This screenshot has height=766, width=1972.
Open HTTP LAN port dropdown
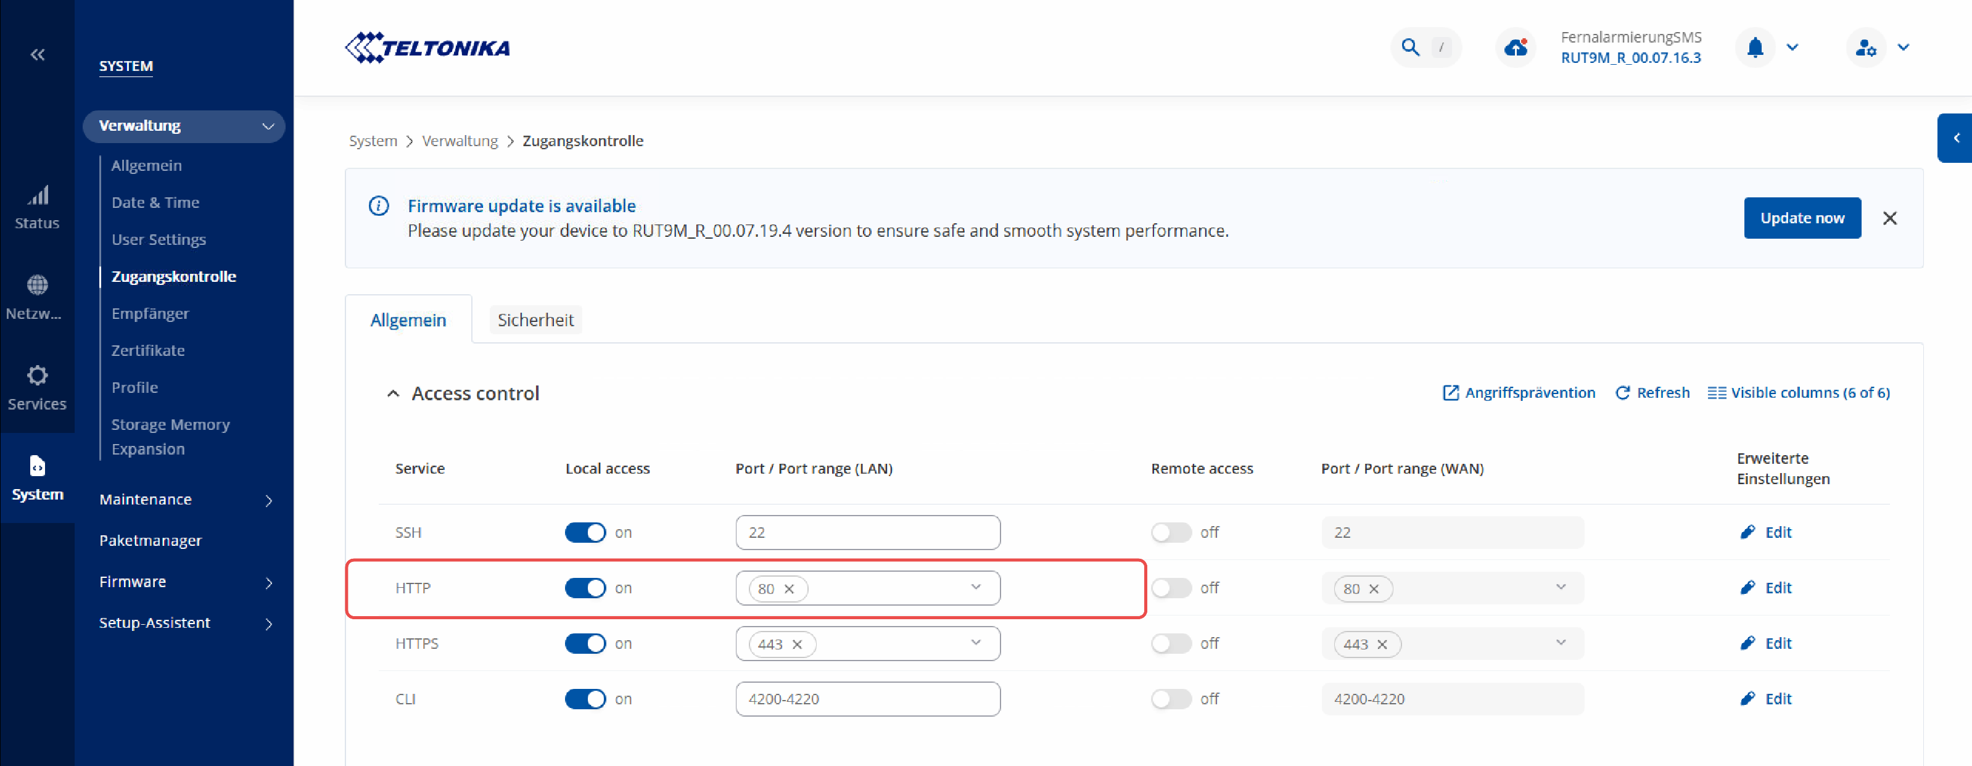tap(975, 588)
